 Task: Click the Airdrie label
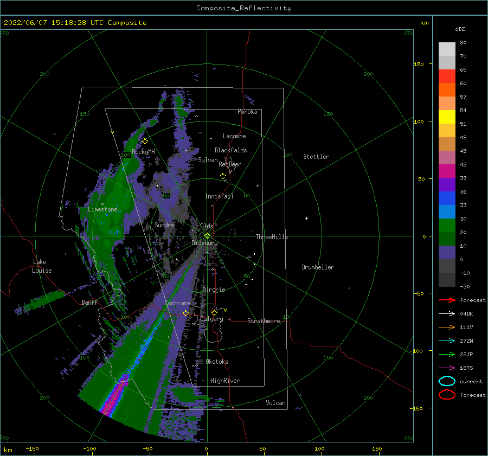tap(214, 290)
